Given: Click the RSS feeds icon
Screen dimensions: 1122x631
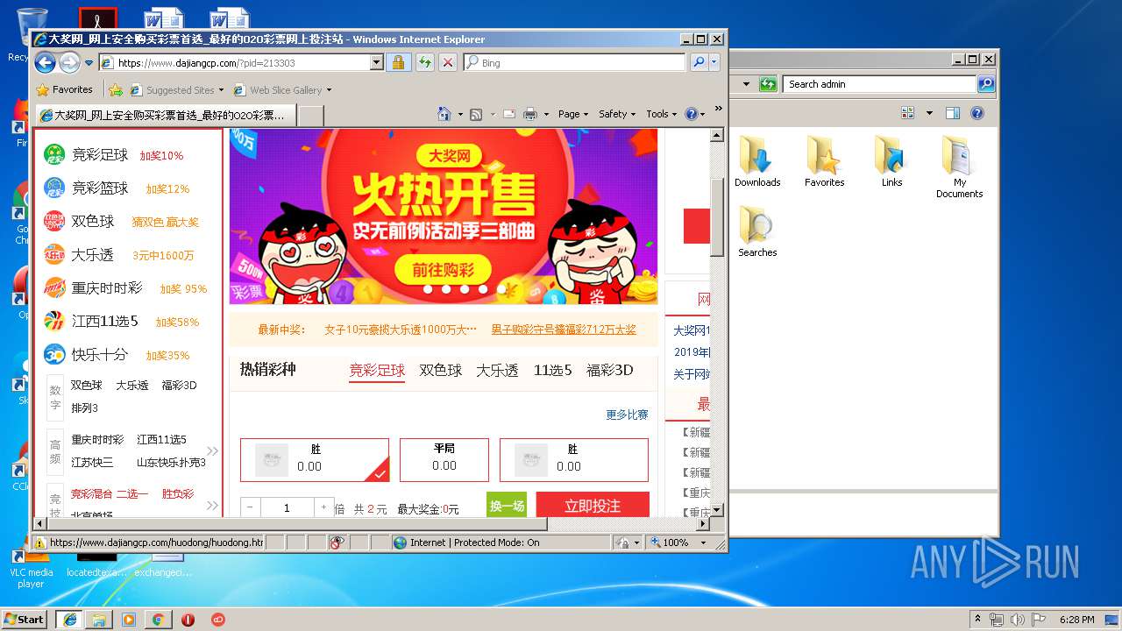Looking at the screenshot, I should pyautogui.click(x=476, y=114).
